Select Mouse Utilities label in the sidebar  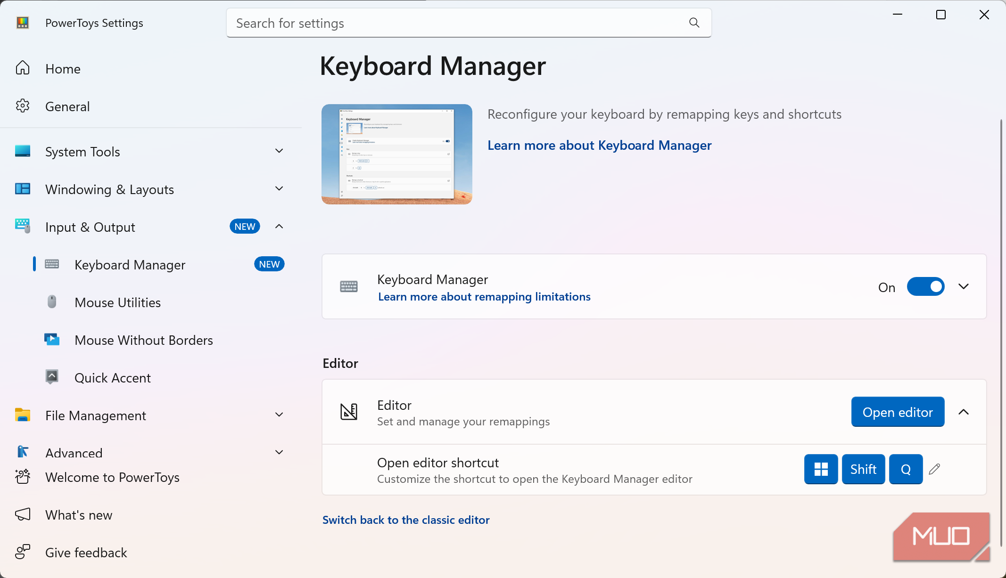(117, 302)
